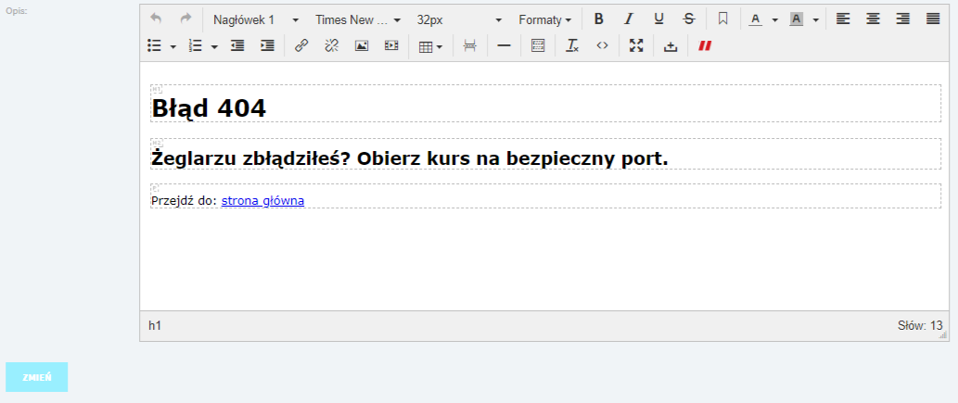Align text left
Viewport: 958px width, 403px height.
[x=843, y=19]
